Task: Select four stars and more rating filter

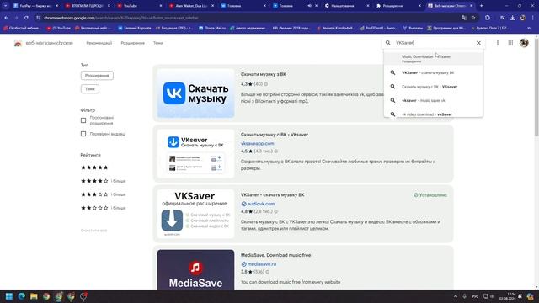Action: 103,181
